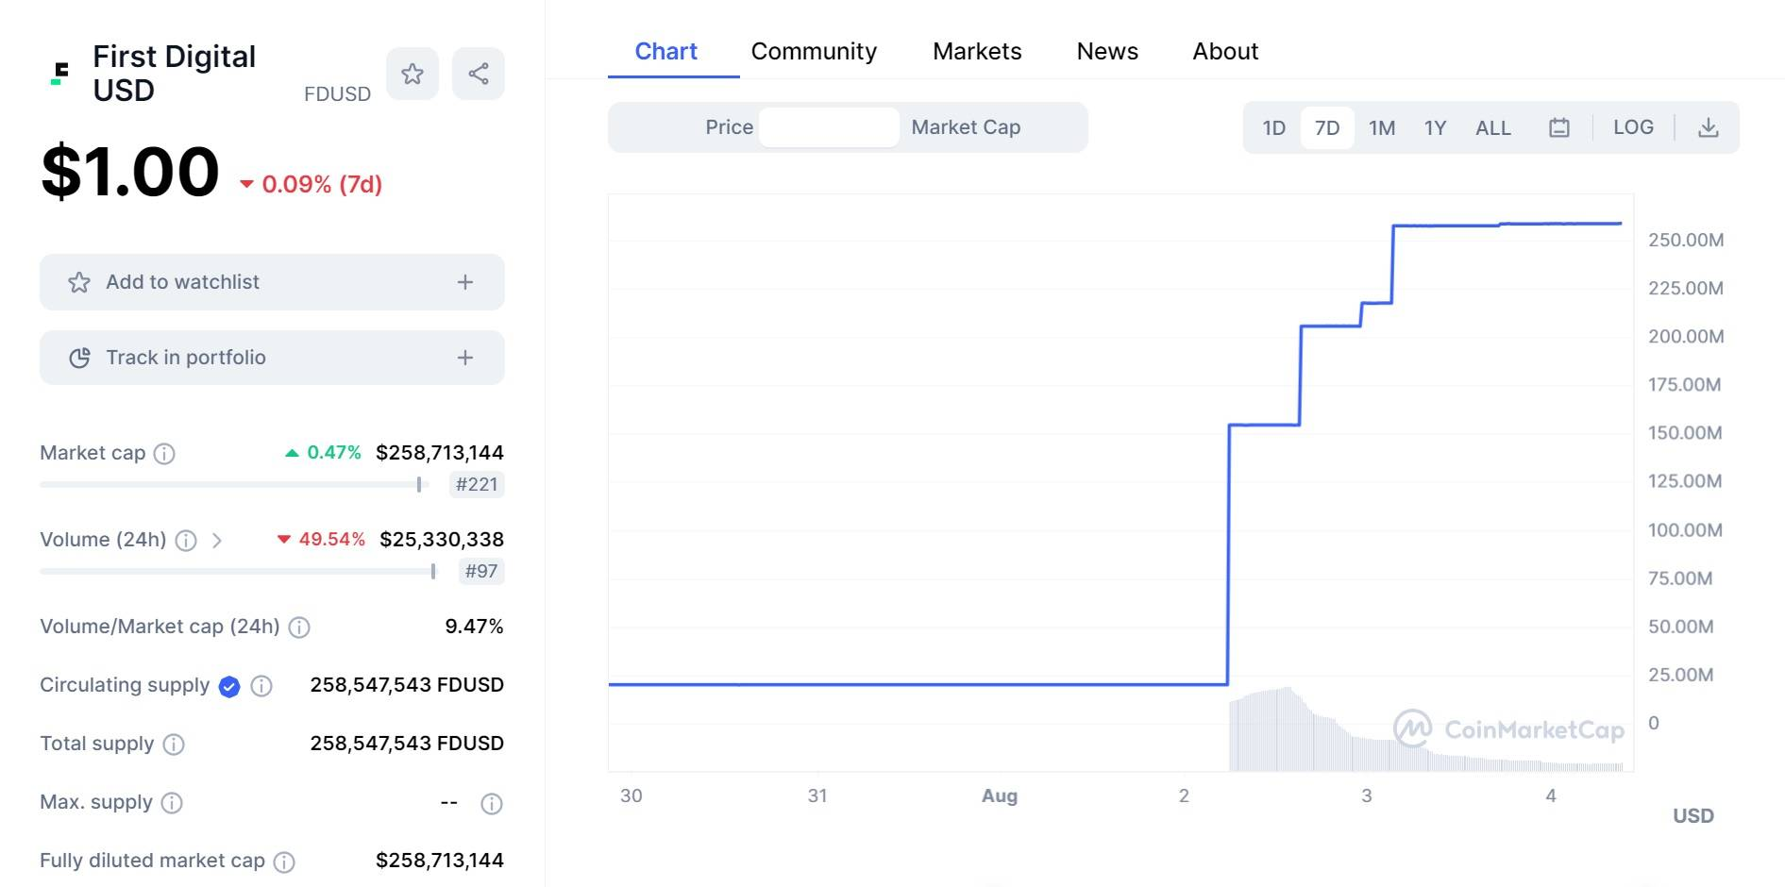Click the Volume (24h) progress bar
Image resolution: width=1785 pixels, height=887 pixels.
click(239, 572)
